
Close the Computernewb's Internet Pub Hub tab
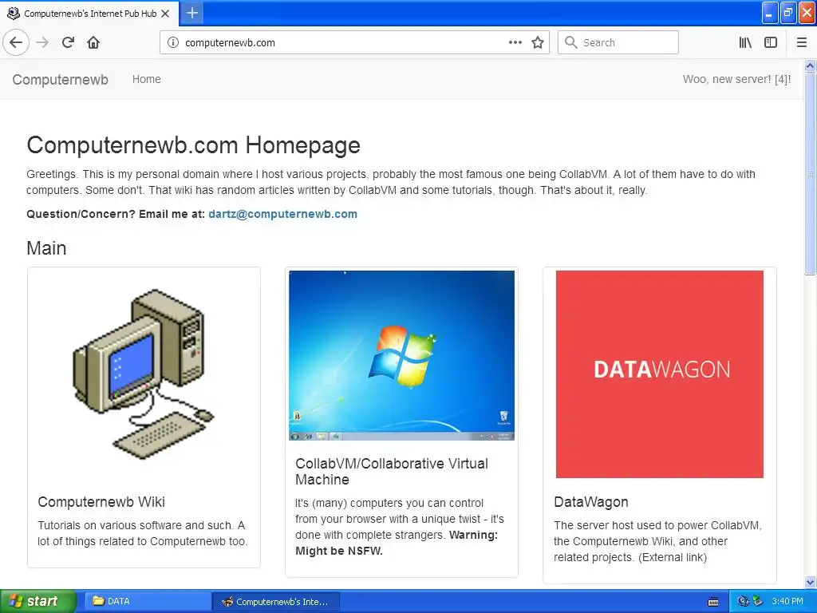point(165,14)
